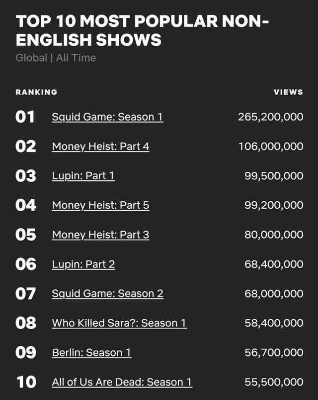
Task: Click the 265,200,000 views figure
Action: tap(271, 117)
